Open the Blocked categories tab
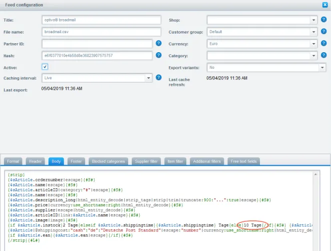The image size is (331, 251). [x=108, y=161]
